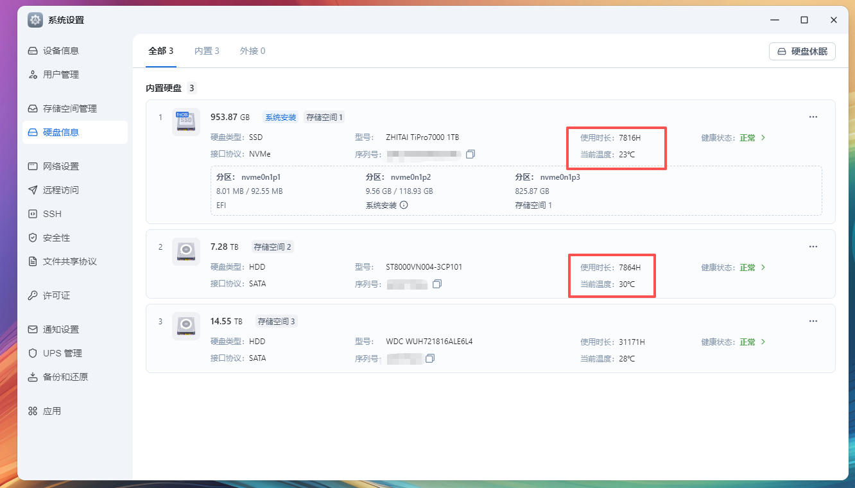Click the 存储空间 2 tag
This screenshot has width=855, height=488.
pyautogui.click(x=273, y=247)
